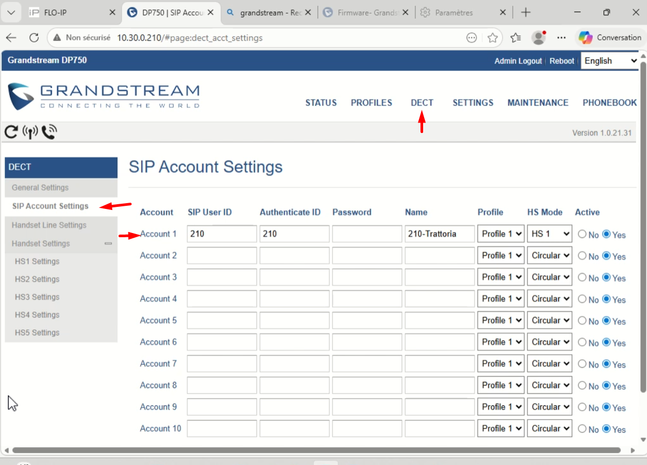Open Account 1 HS Mode dropdown
Viewport: 647px width, 465px height.
click(x=549, y=234)
